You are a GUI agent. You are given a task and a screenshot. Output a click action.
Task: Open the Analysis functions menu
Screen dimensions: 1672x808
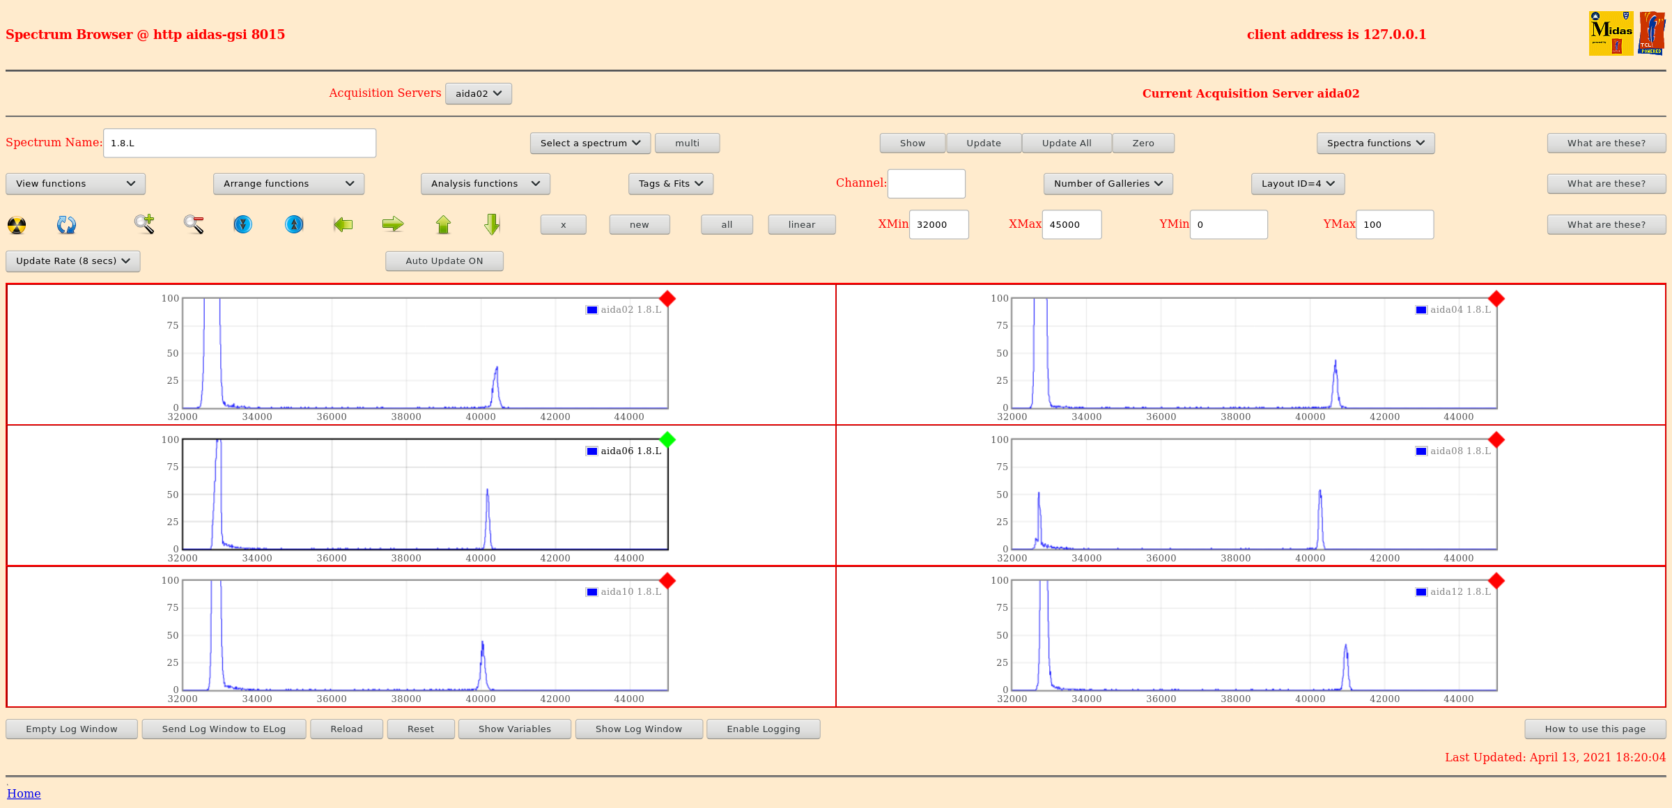[485, 184]
